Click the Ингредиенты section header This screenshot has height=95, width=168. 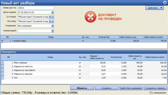tap(84, 52)
